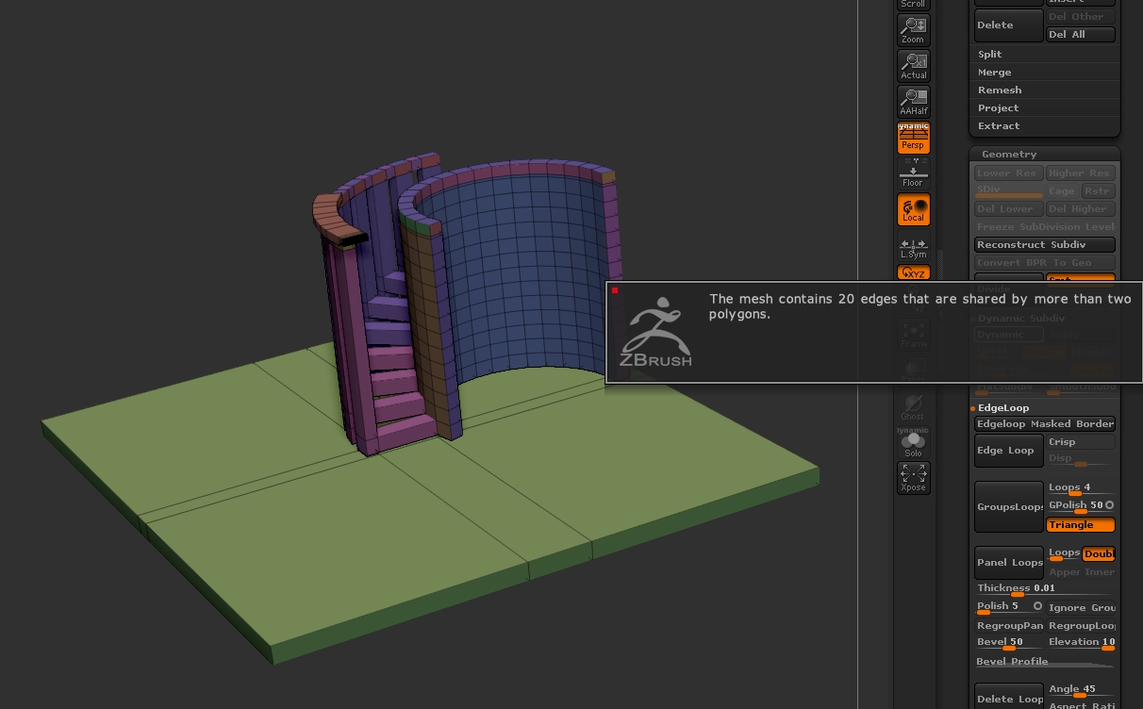Show the Floor grid icon

click(x=913, y=173)
